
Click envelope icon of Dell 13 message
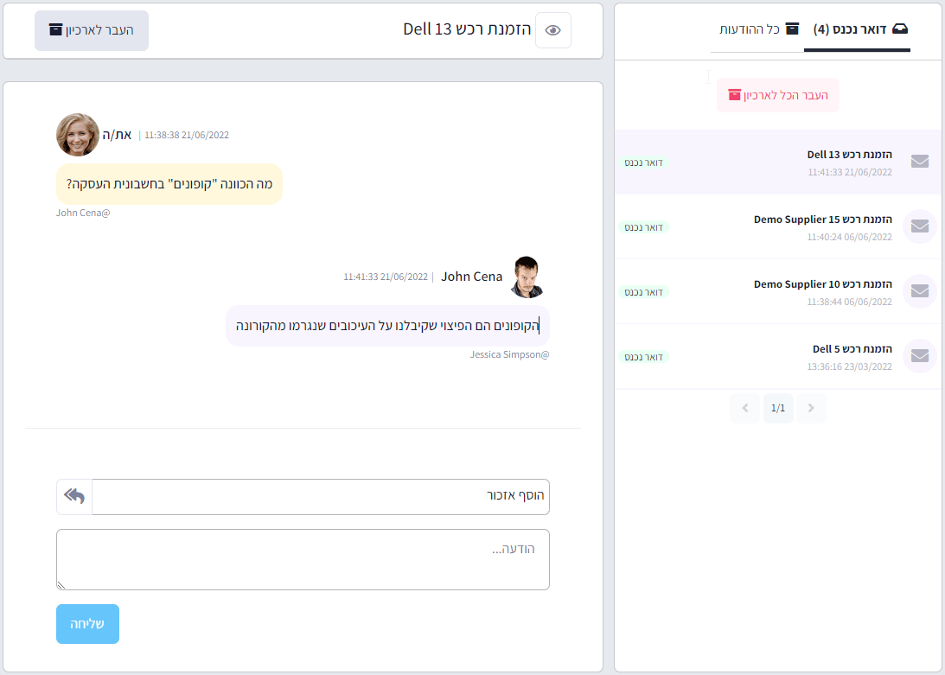click(x=920, y=162)
